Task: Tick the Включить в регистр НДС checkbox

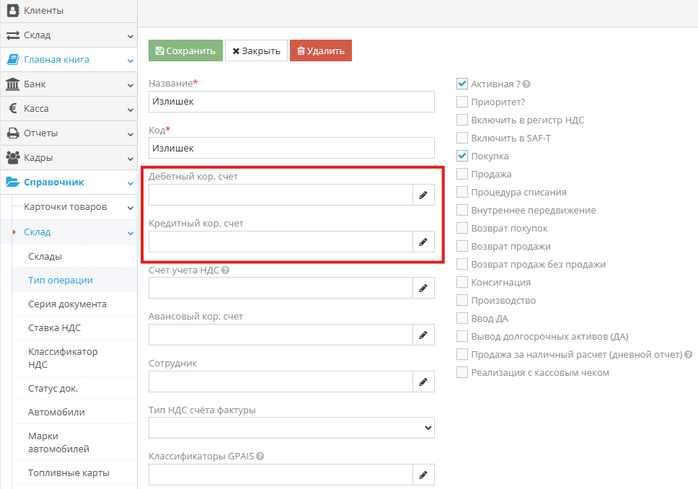Action: tap(462, 120)
